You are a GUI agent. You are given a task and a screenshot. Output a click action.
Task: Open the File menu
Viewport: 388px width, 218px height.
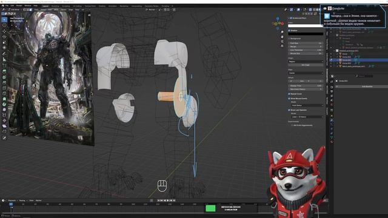7,5
